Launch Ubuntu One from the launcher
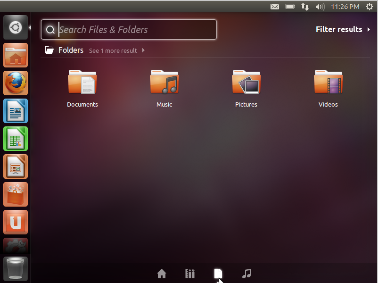 (16, 222)
